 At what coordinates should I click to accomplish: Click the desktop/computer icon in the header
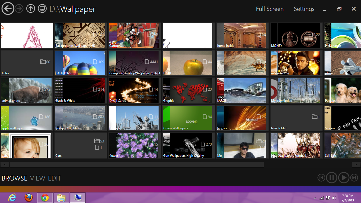pyautogui.click(x=42, y=9)
